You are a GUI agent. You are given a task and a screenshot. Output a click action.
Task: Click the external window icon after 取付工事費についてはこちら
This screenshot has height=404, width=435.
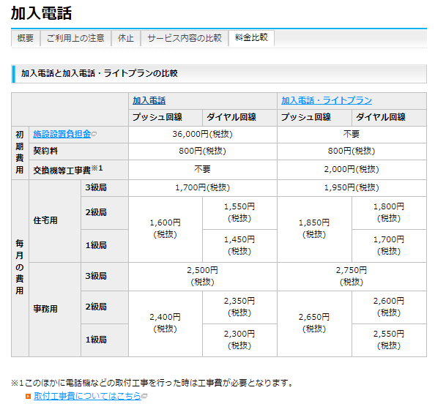pyautogui.click(x=144, y=396)
